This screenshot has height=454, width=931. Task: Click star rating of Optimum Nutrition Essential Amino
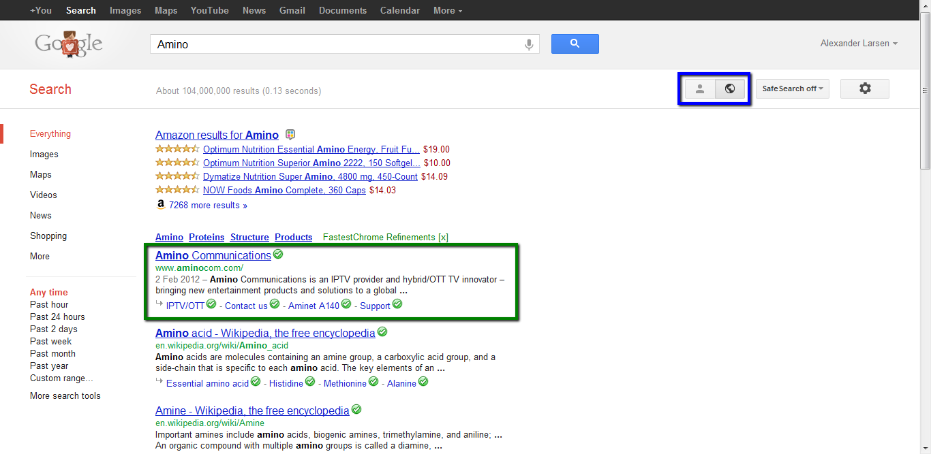[x=177, y=149]
